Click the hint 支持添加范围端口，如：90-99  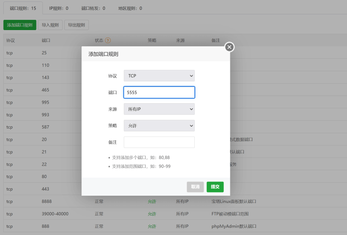click(141, 166)
